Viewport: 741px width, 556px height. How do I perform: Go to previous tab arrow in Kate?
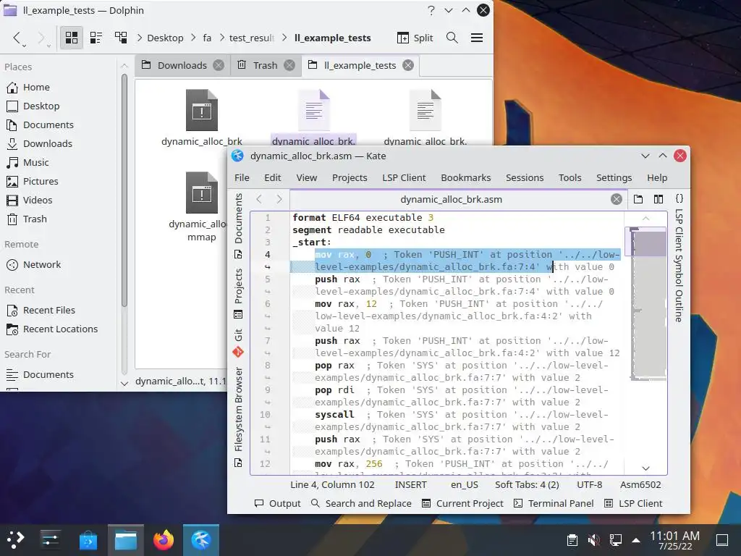(x=259, y=199)
